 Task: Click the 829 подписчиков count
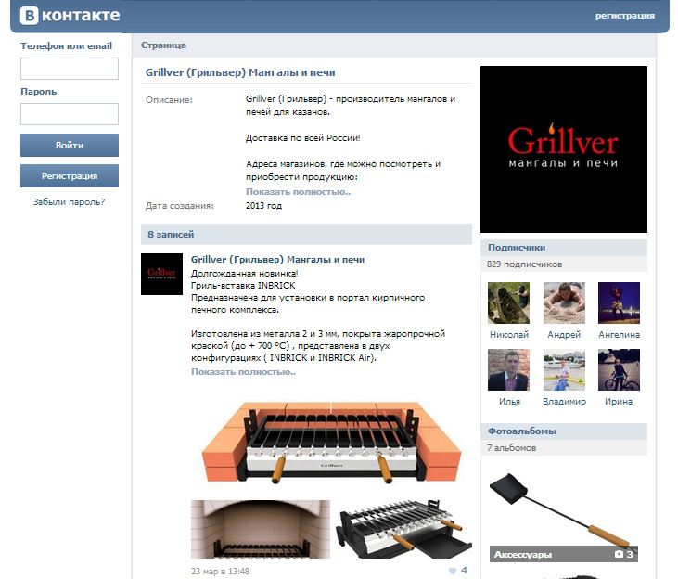click(524, 264)
